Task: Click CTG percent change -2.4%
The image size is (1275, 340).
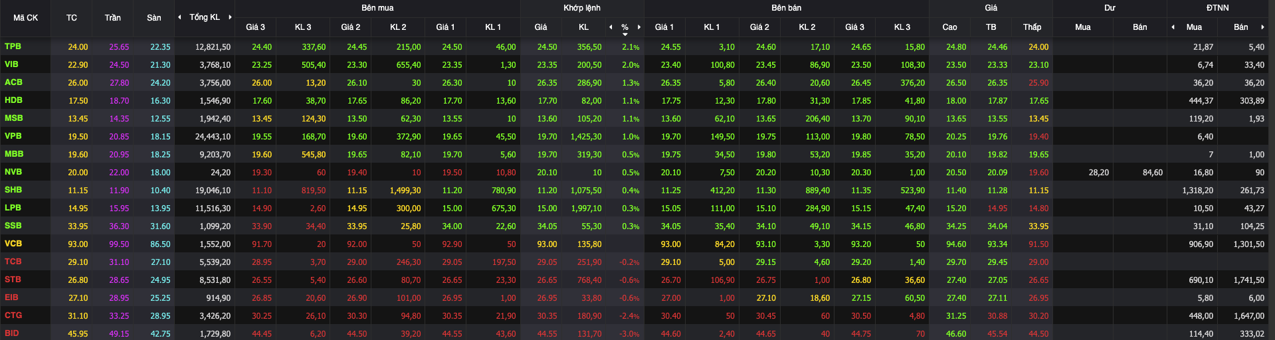Action: (x=629, y=316)
